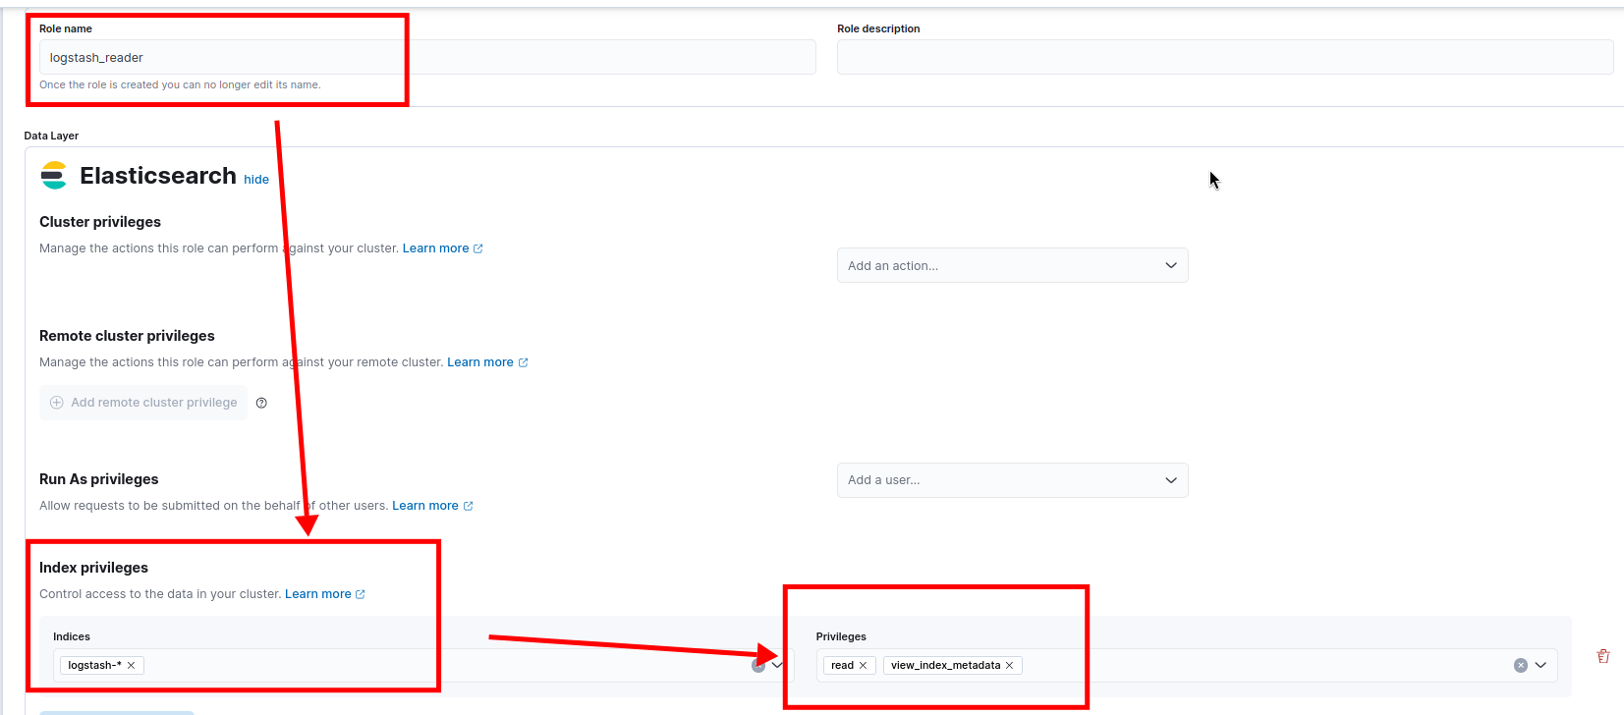Viewport: 1624px width, 715px height.
Task: Click the Data Layer label
Action: click(x=51, y=136)
